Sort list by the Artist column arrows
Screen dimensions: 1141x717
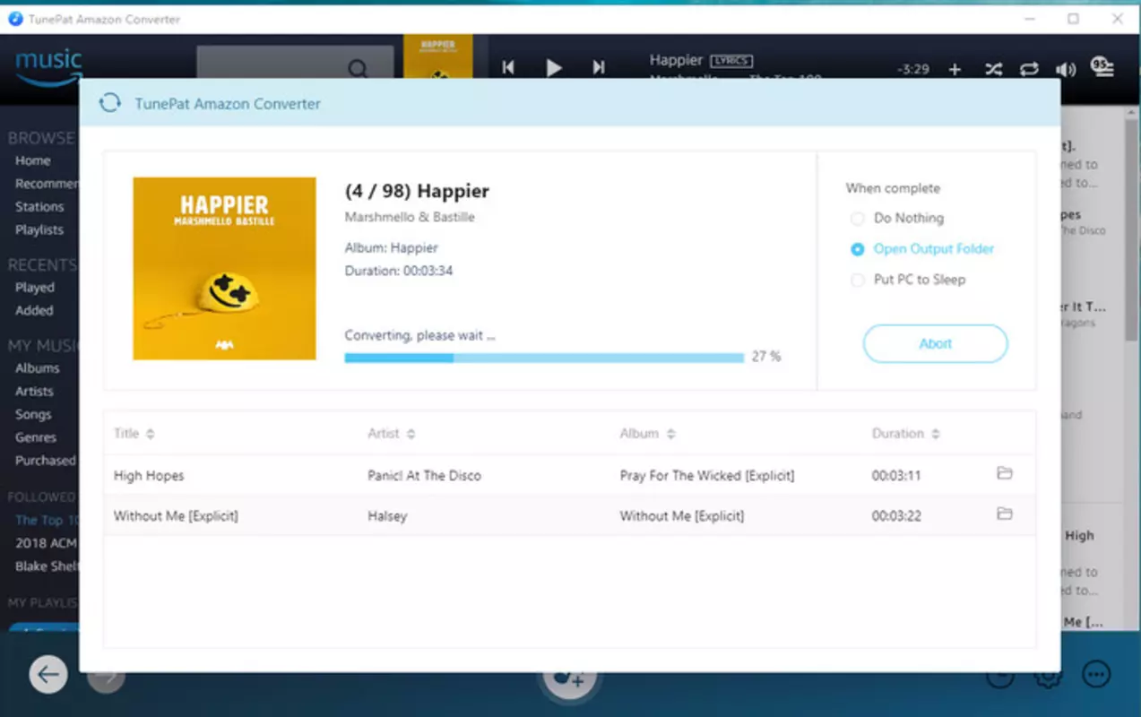click(x=411, y=434)
